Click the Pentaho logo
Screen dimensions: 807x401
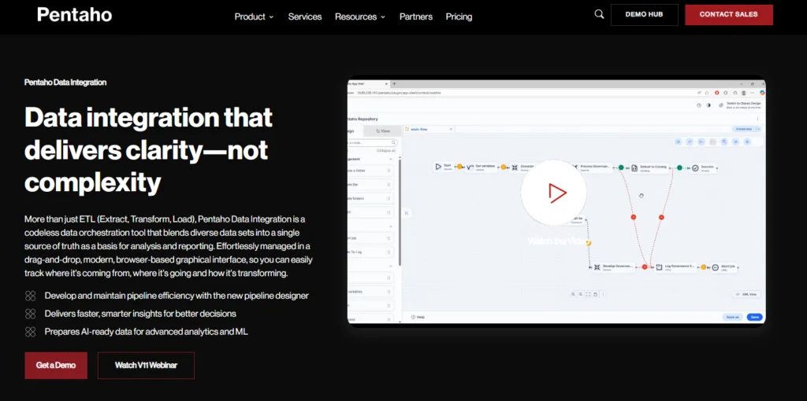(x=75, y=14)
